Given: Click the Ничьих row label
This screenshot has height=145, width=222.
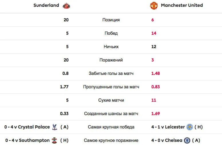Looking at the screenshot, I should (111, 47).
